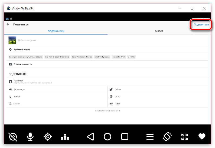The height and width of the screenshot is (148, 215).
Task: Tap the back arrow next to Поделиться
Action: pos(8,24)
